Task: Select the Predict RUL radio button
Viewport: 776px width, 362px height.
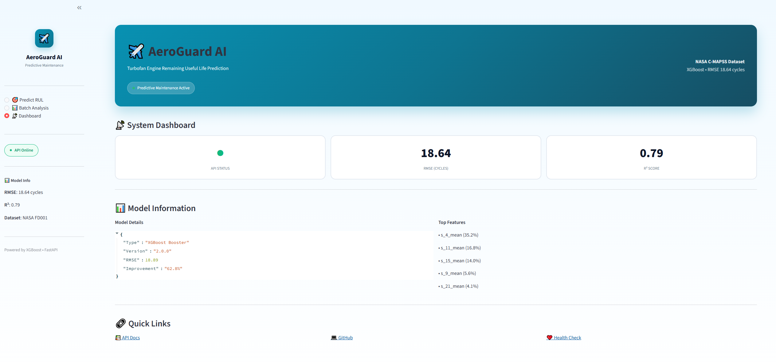Action: click(6, 100)
